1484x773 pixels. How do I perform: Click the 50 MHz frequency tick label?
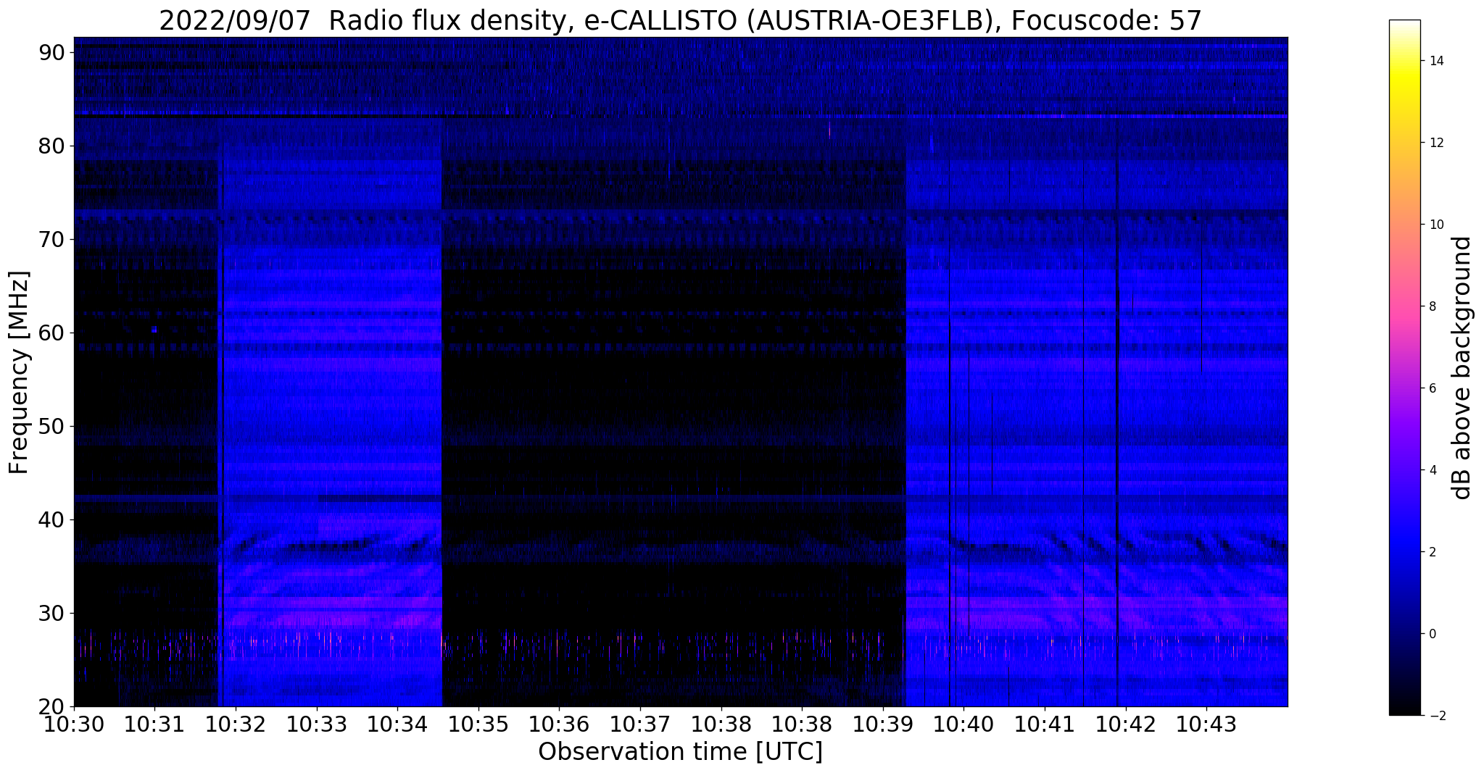(51, 426)
